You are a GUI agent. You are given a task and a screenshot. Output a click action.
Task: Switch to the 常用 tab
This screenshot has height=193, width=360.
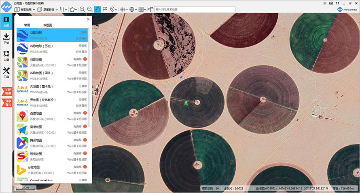(27, 25)
